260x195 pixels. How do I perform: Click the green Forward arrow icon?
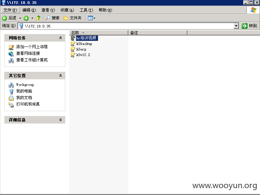coord(26,18)
